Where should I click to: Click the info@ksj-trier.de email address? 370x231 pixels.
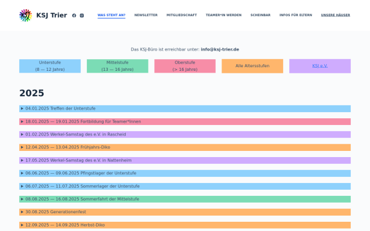pos(220,49)
